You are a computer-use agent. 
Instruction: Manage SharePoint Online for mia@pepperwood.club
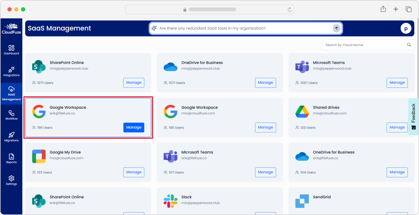tap(134, 83)
